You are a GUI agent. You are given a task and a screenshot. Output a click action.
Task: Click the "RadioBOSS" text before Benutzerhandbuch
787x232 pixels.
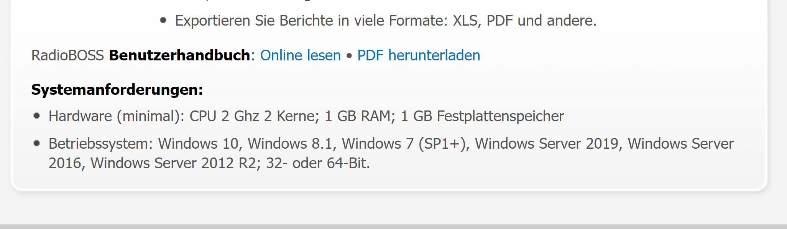point(67,55)
